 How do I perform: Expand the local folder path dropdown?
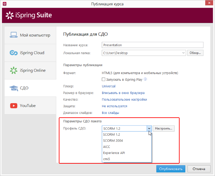click(x=183, y=53)
